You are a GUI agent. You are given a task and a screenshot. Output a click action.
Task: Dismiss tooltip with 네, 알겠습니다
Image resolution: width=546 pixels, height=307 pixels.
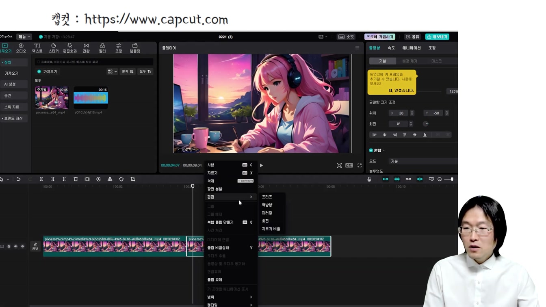(x=401, y=91)
